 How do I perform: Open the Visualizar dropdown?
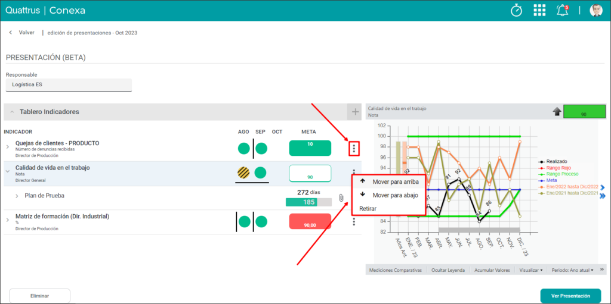[x=531, y=270]
